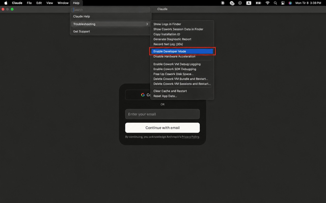This screenshot has width=326, height=203.
Task: Open the Wi-Fi status menu
Action: pyautogui.click(x=267, y=3)
